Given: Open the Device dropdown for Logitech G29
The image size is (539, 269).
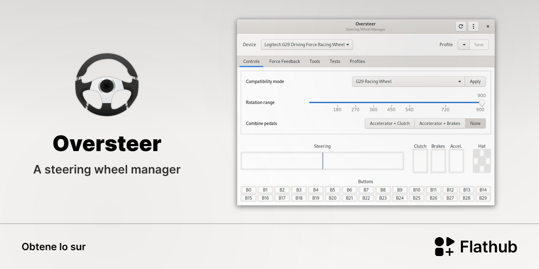Looking at the screenshot, I should (307, 44).
